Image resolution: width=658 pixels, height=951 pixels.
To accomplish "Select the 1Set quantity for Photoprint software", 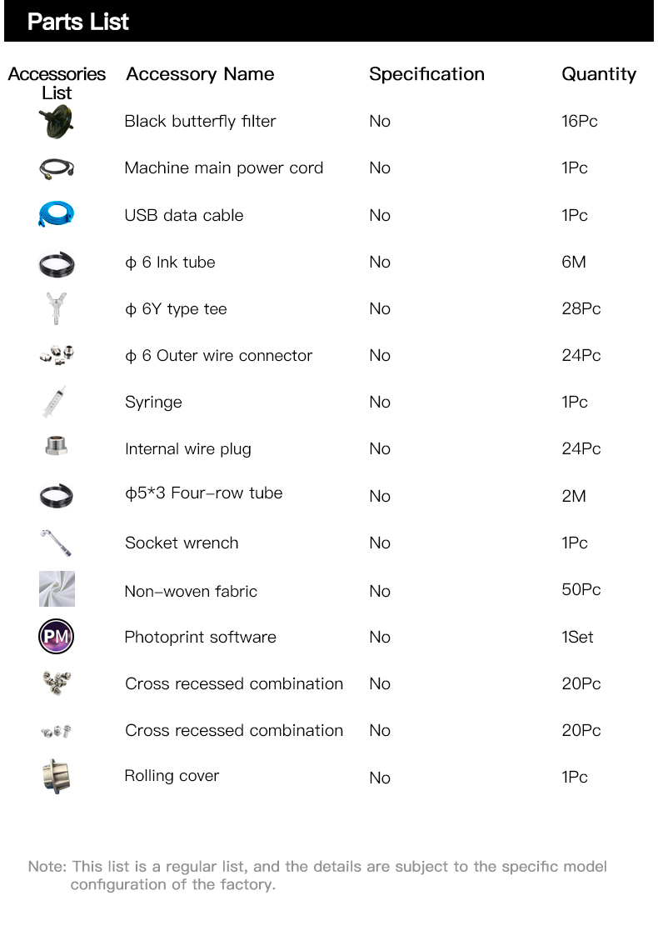I will pyautogui.click(x=577, y=637).
